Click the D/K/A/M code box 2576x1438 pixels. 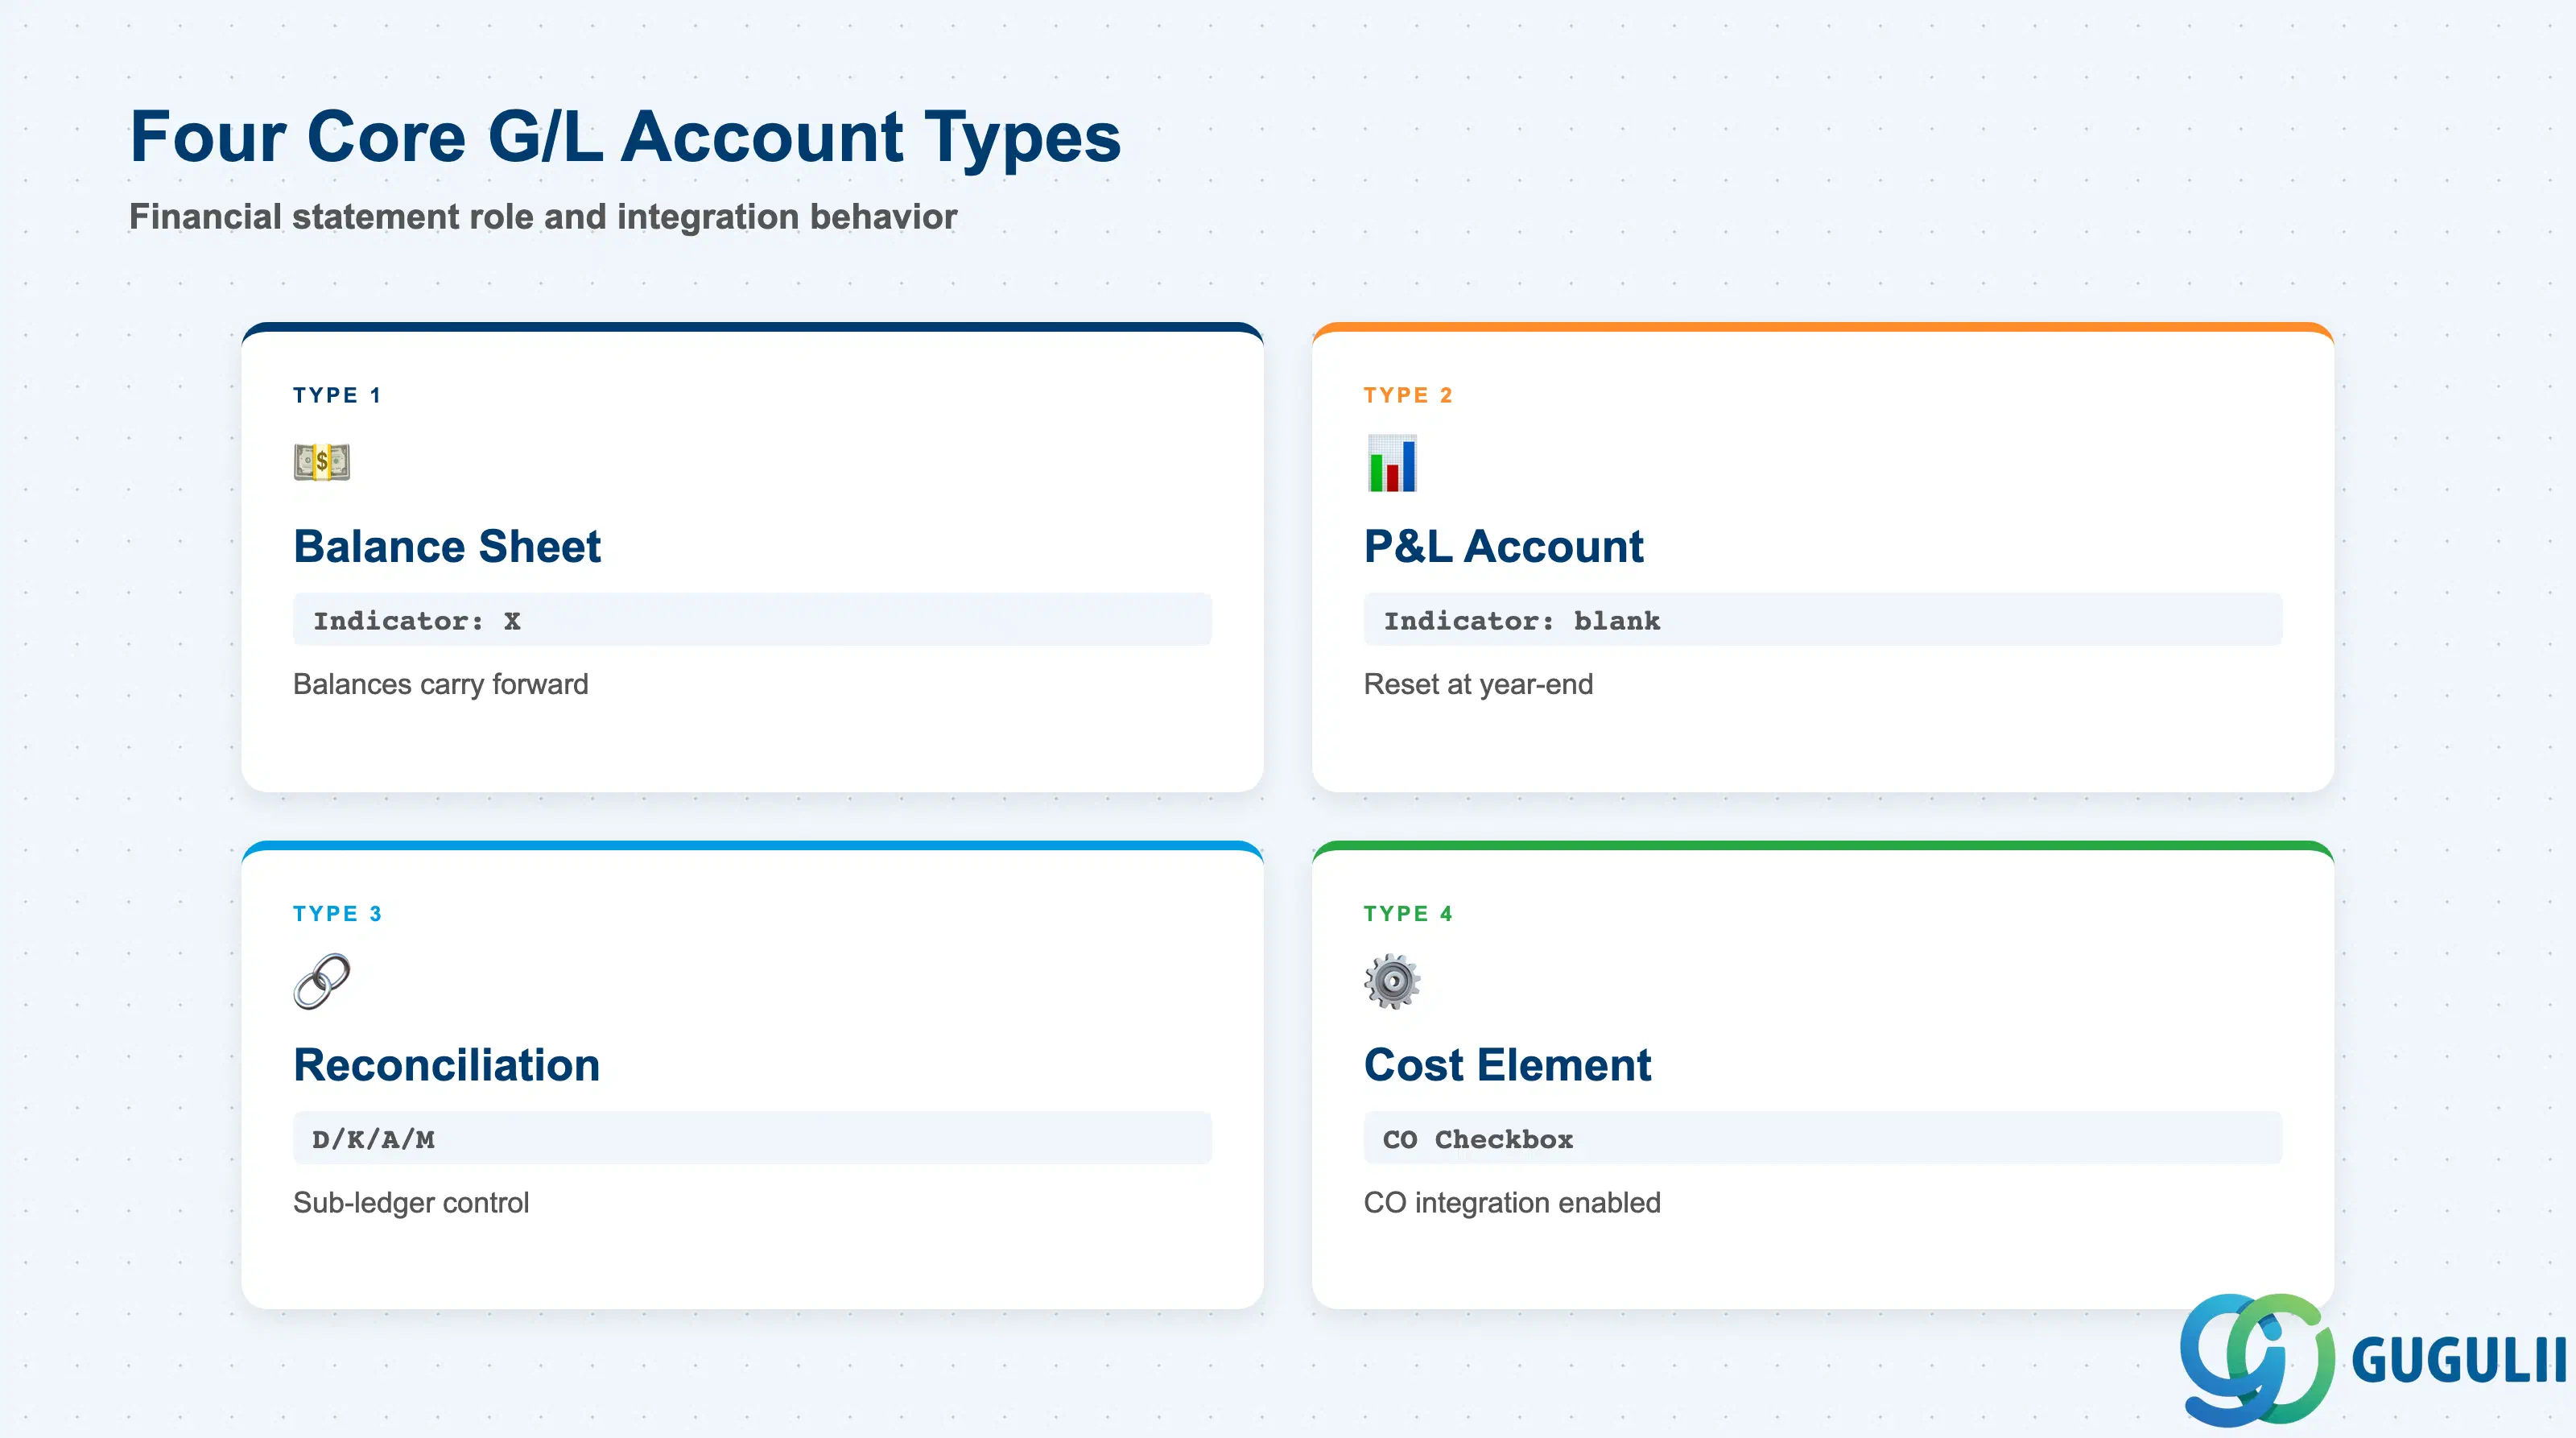tap(752, 1138)
